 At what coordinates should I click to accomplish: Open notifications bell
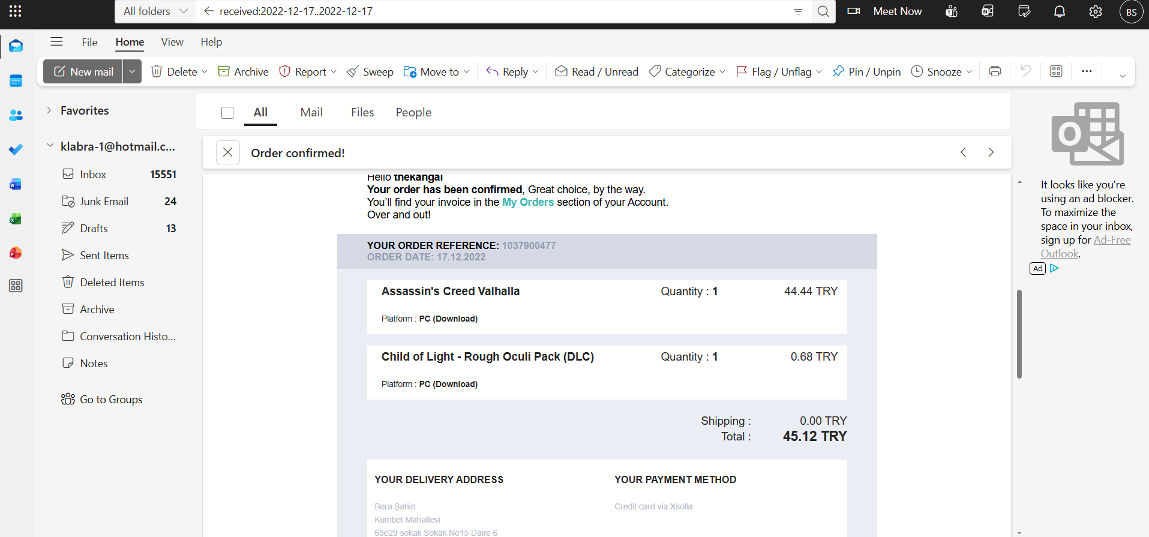coord(1060,11)
